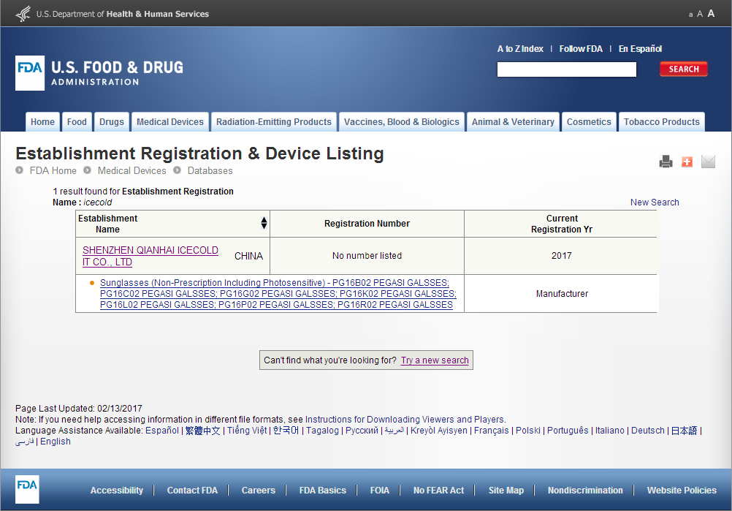Choose Deutsch language assistance

click(x=647, y=430)
